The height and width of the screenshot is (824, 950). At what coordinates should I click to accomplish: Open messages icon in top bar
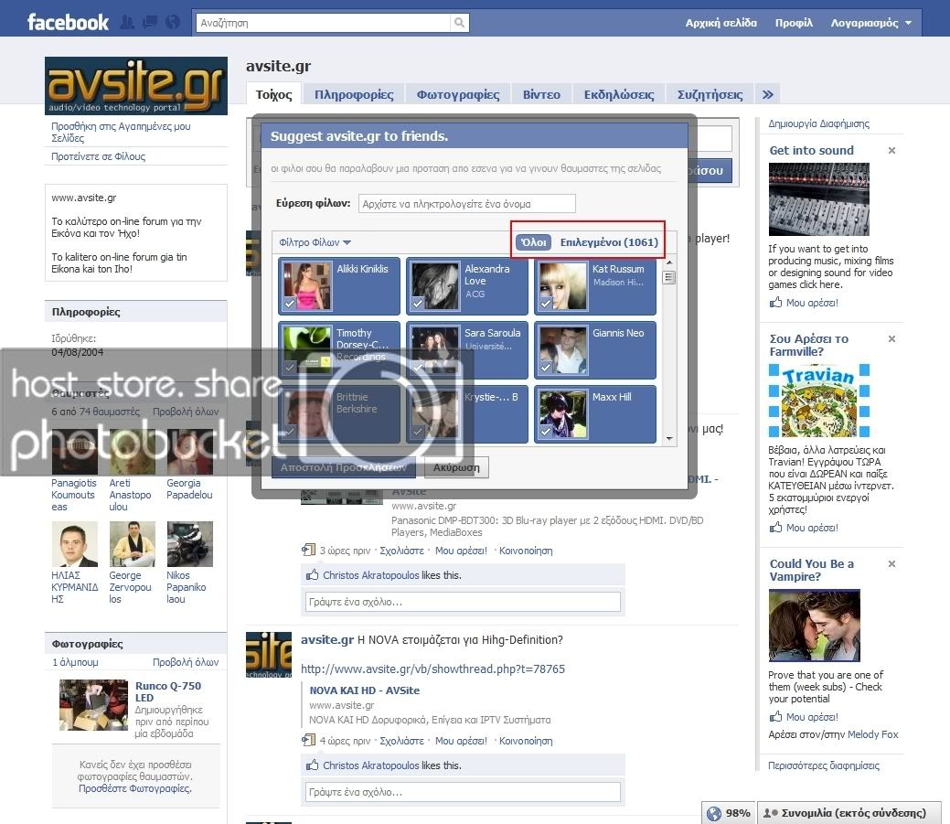(x=150, y=23)
